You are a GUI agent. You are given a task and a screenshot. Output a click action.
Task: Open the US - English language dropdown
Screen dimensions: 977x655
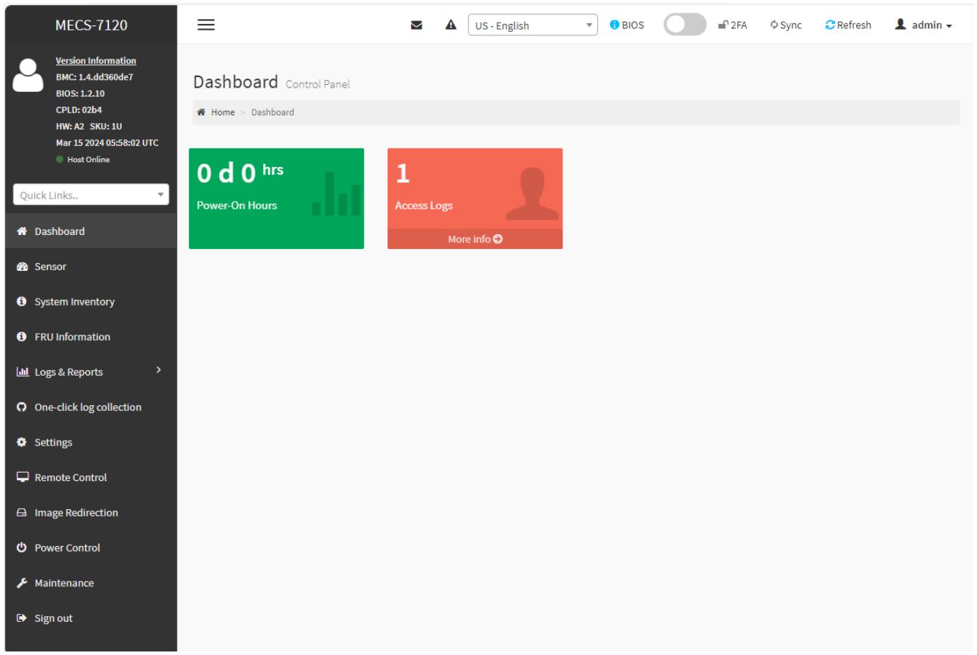pyautogui.click(x=533, y=25)
